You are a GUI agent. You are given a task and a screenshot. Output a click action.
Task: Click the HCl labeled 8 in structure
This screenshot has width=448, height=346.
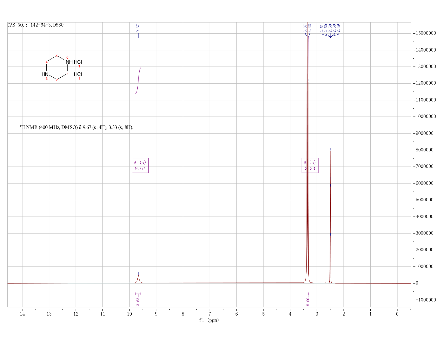point(78,74)
